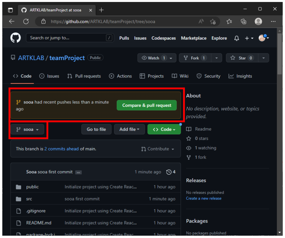Open the Wiki tab
Screen dimensions: 285x238
tap(180, 76)
